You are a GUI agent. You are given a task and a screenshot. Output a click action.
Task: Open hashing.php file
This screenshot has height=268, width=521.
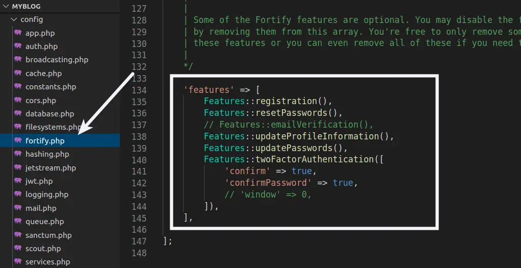tap(47, 154)
